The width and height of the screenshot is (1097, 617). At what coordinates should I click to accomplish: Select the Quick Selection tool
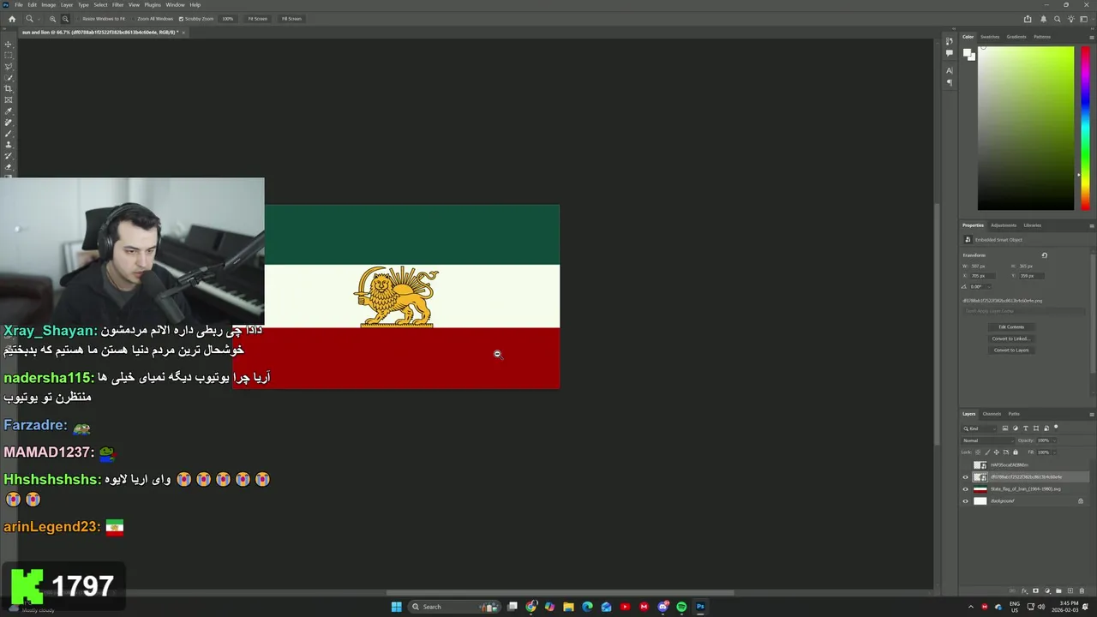tap(9, 77)
